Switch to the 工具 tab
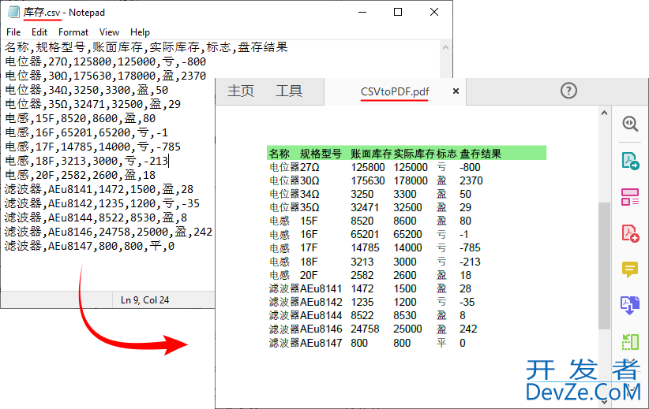The image size is (649, 409). tap(288, 91)
